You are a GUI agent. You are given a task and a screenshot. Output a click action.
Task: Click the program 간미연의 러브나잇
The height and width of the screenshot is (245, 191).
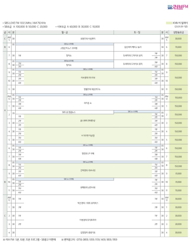(88, 170)
